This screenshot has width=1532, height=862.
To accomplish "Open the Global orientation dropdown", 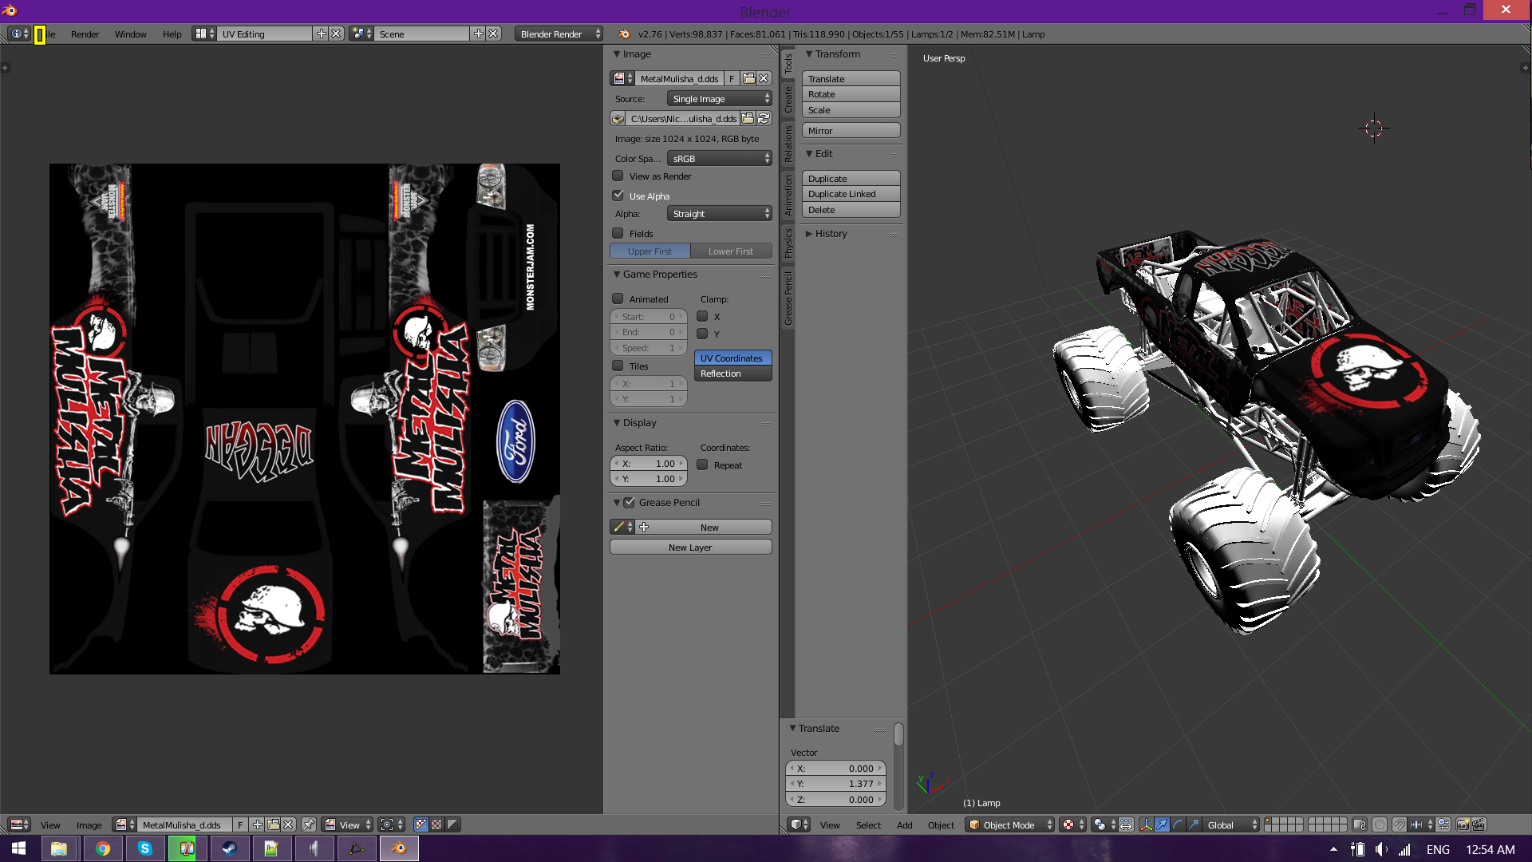I will pos(1231,824).
